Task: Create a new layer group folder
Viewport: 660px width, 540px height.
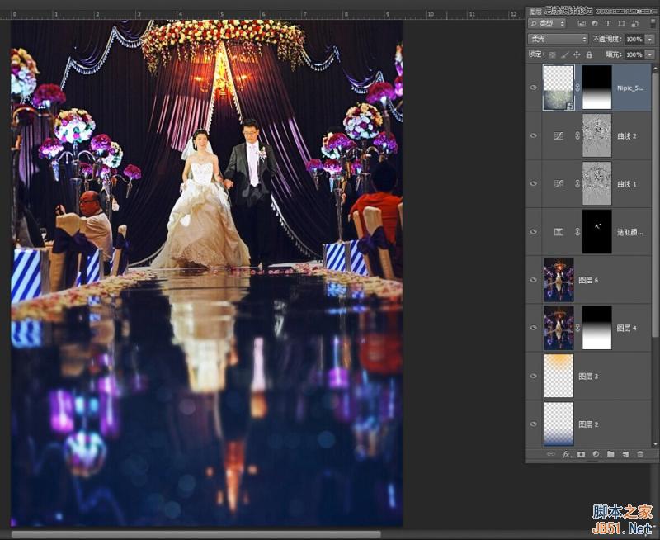Action: tap(611, 454)
